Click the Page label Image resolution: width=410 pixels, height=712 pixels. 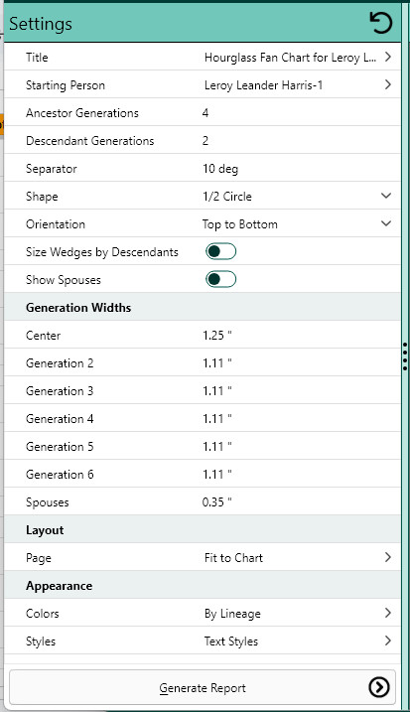(x=39, y=558)
